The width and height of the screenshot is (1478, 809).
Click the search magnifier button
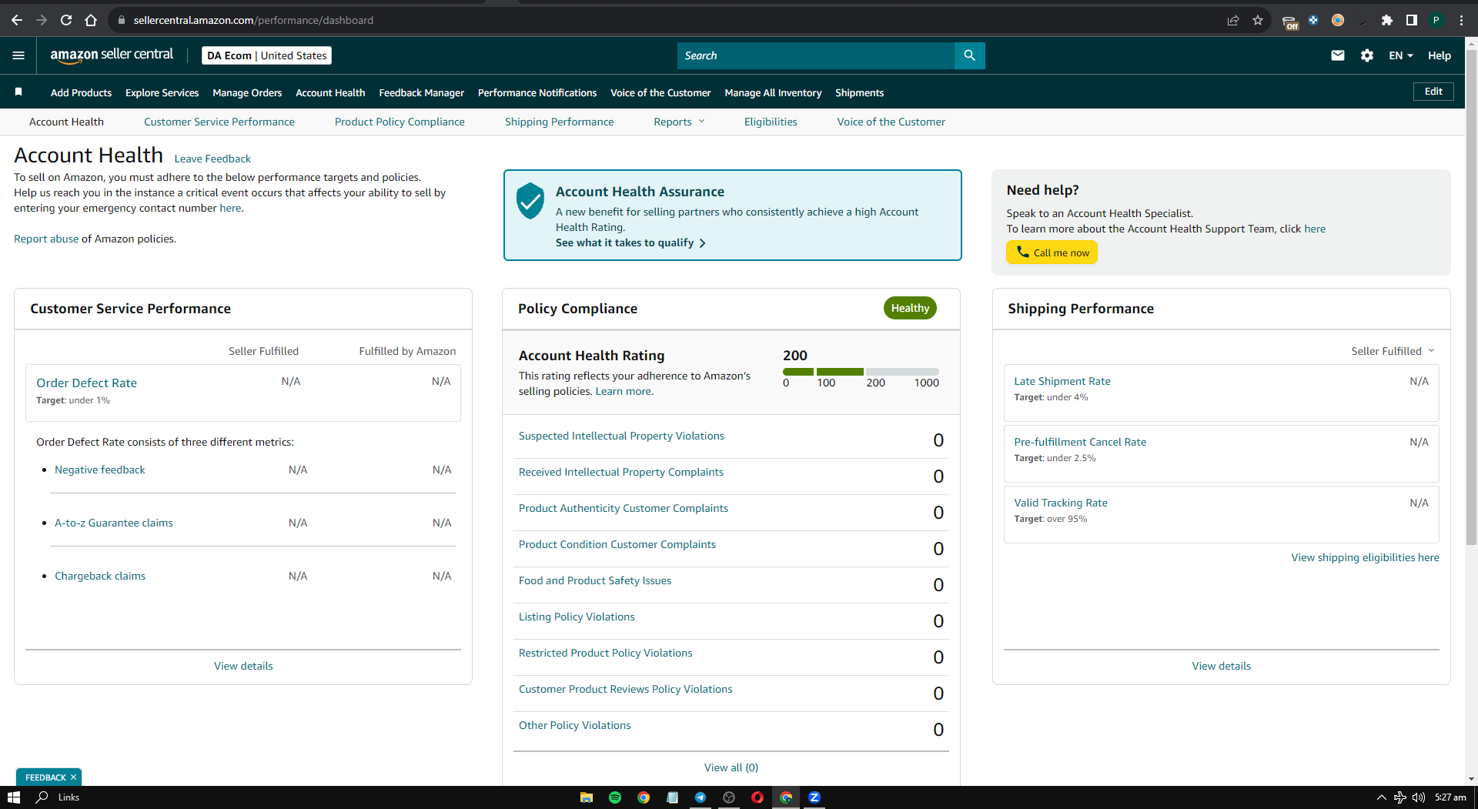[969, 55]
